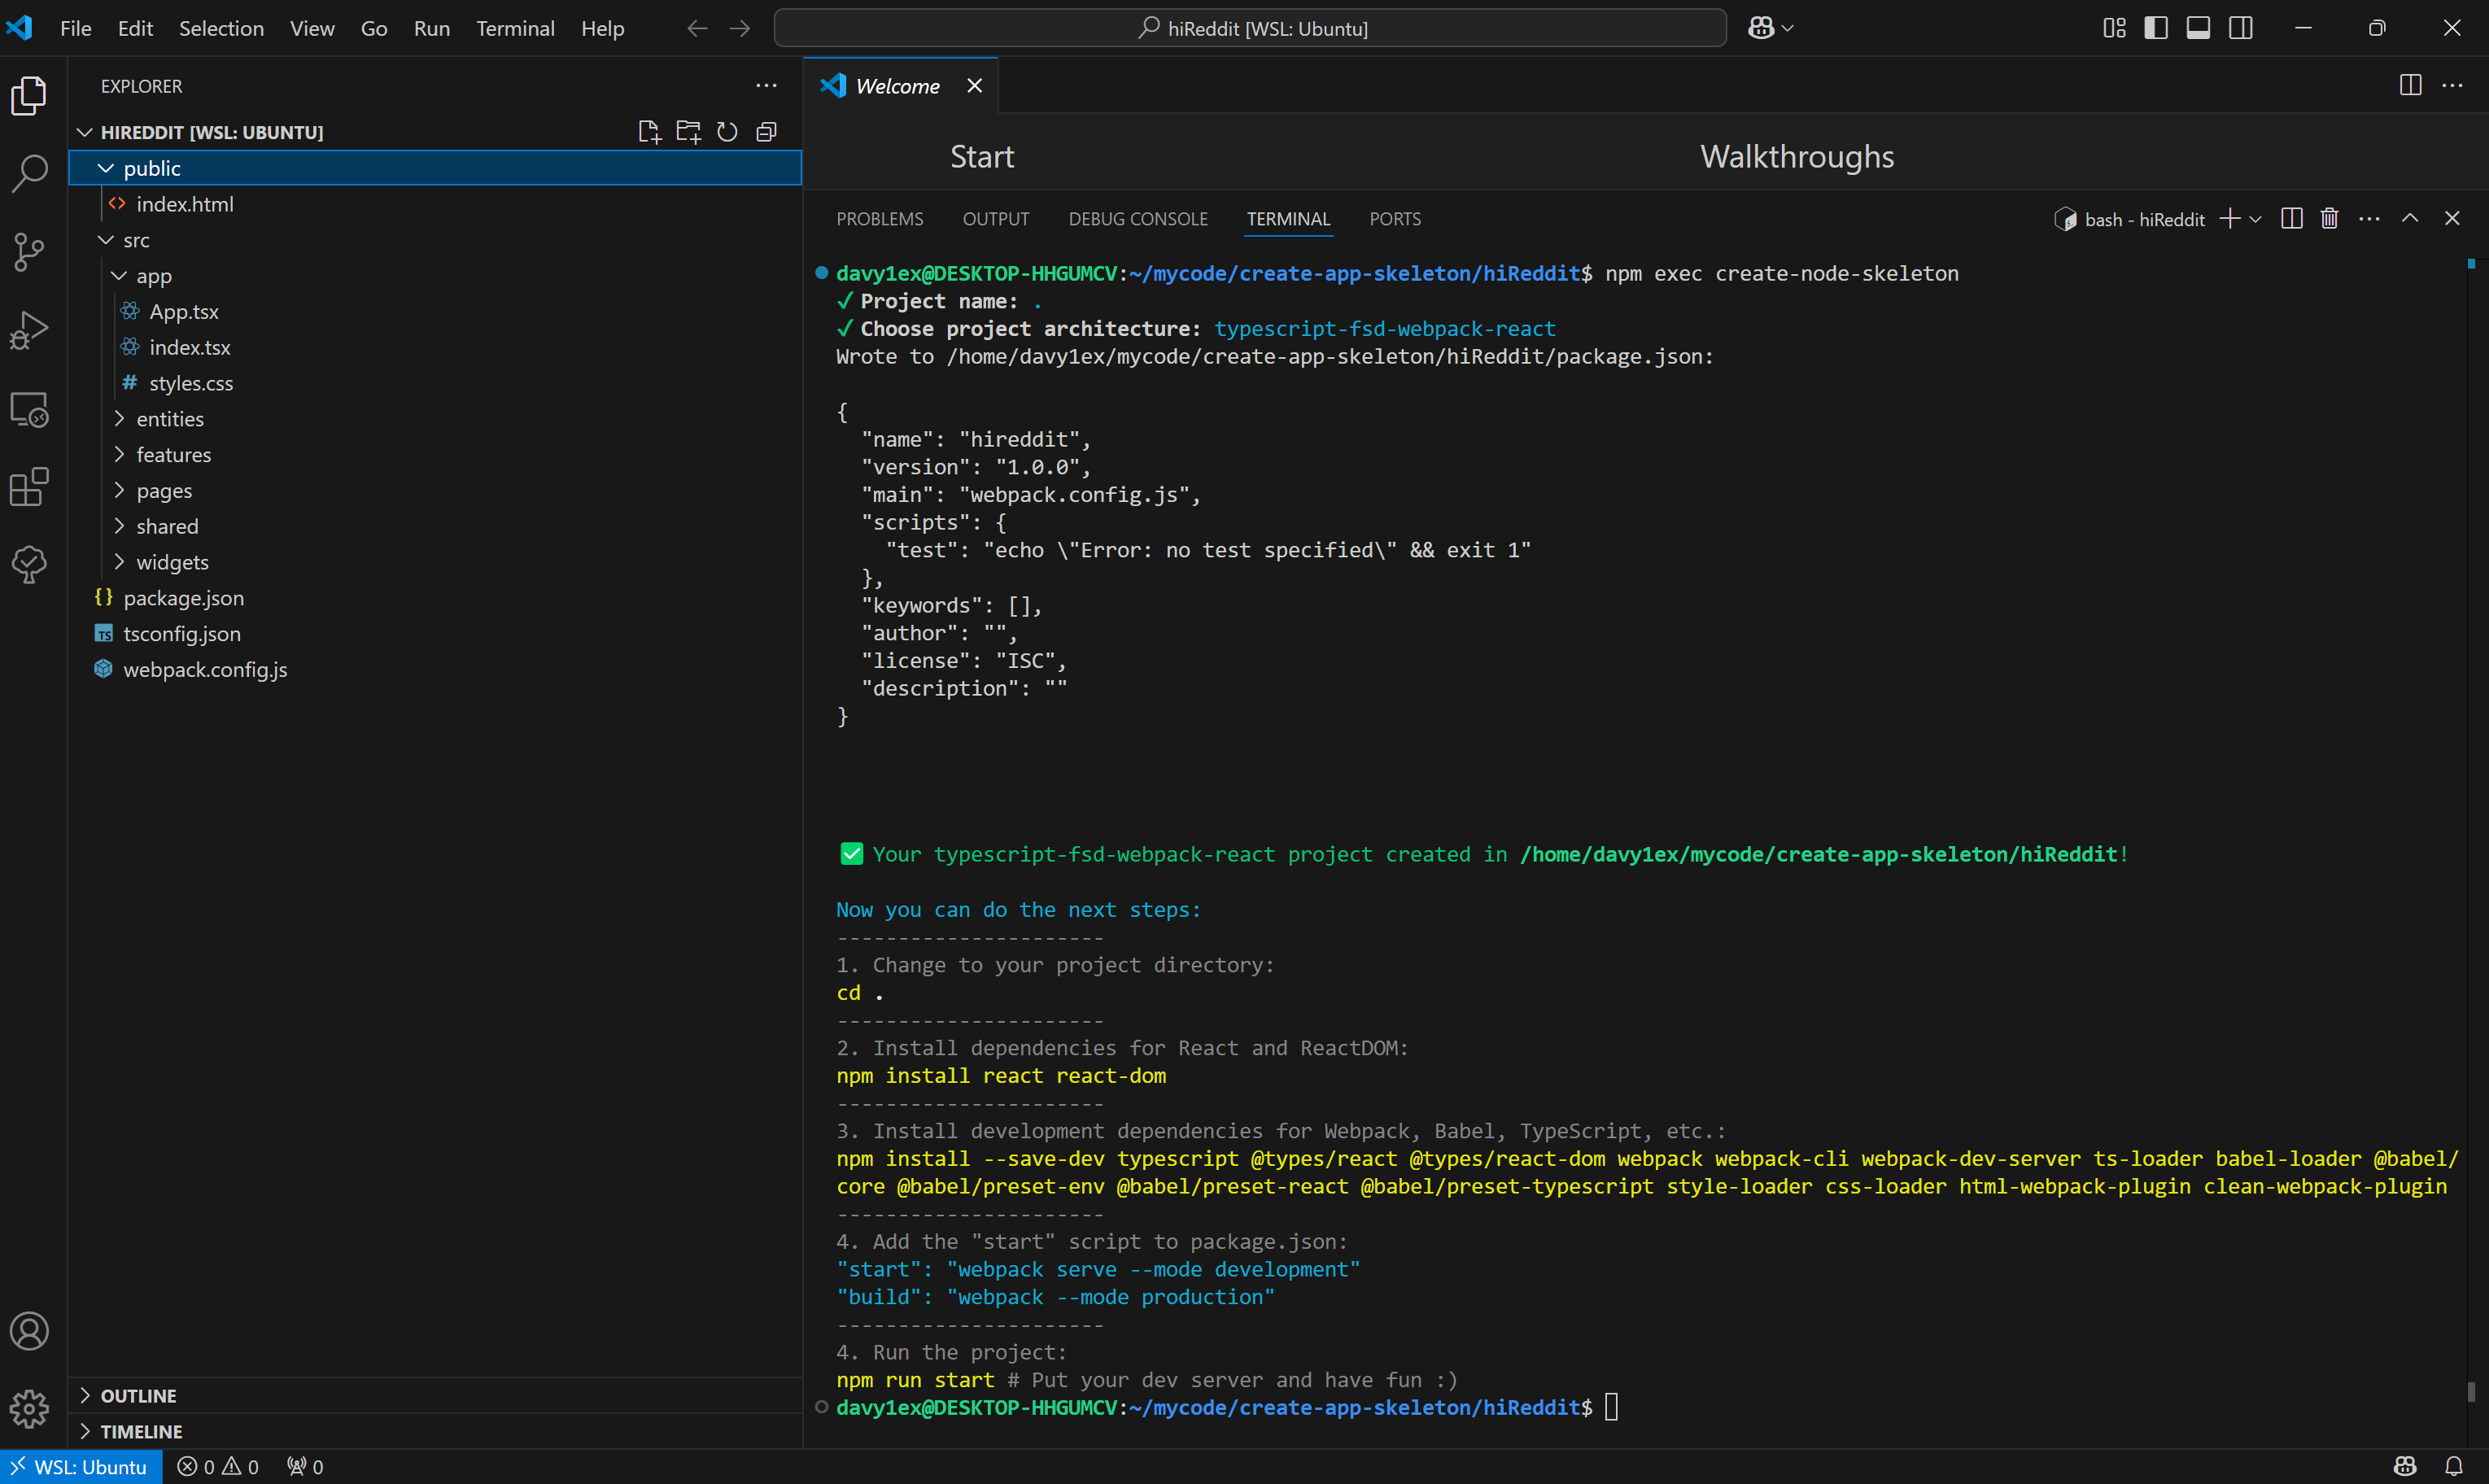2489x1484 pixels.
Task: Expand the features folder
Action: coord(119,455)
